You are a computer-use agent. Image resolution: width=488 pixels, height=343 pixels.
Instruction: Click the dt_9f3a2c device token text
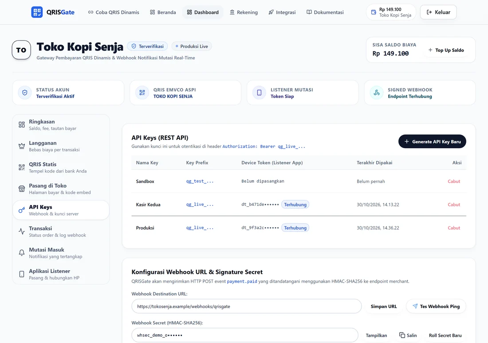[x=260, y=228]
